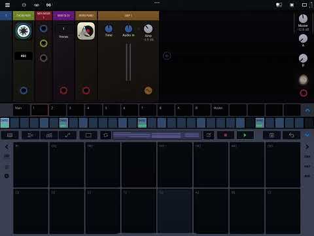
Task: Adjust the Amp knob
Action: pyautogui.click(x=148, y=29)
